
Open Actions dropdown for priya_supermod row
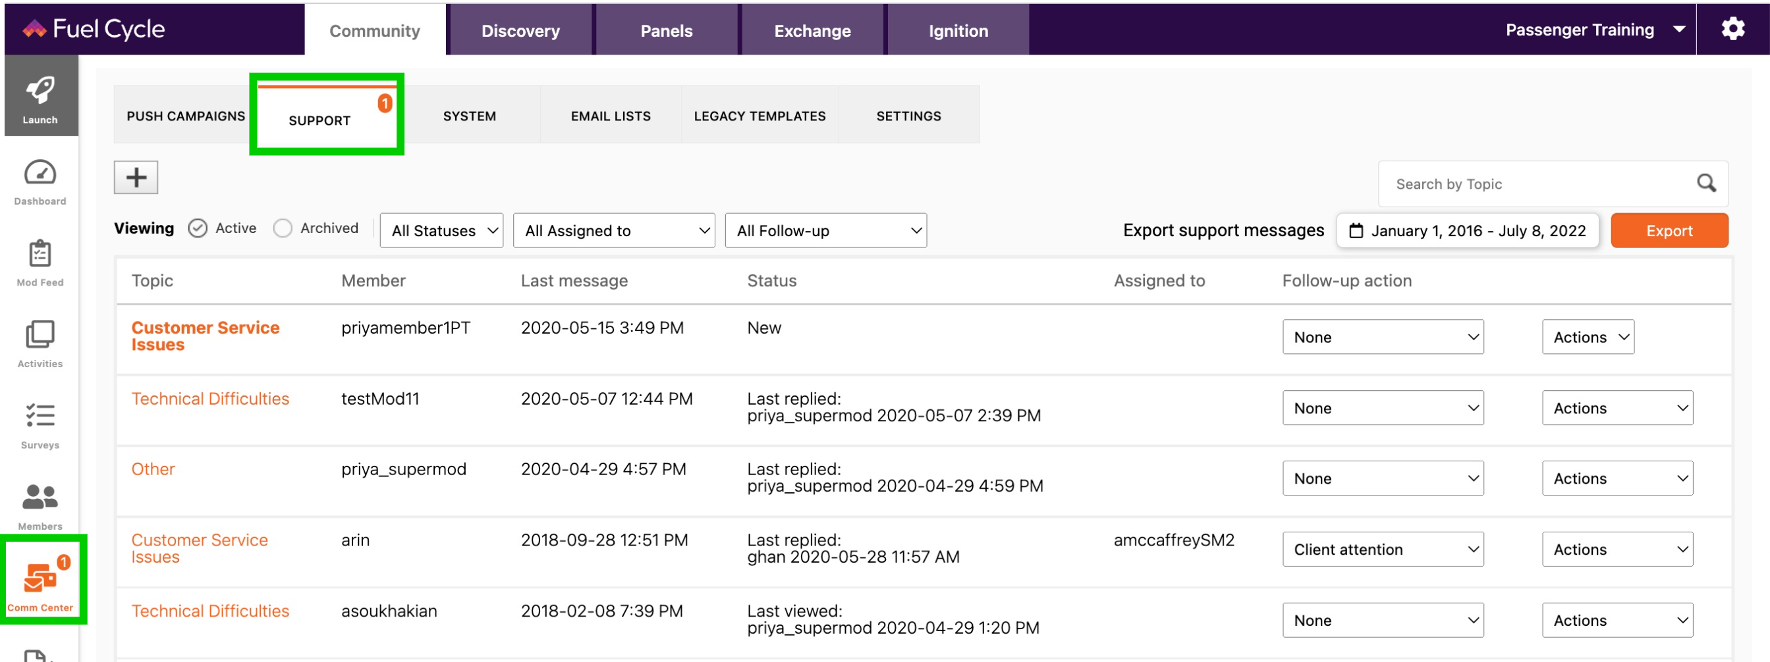click(1617, 478)
